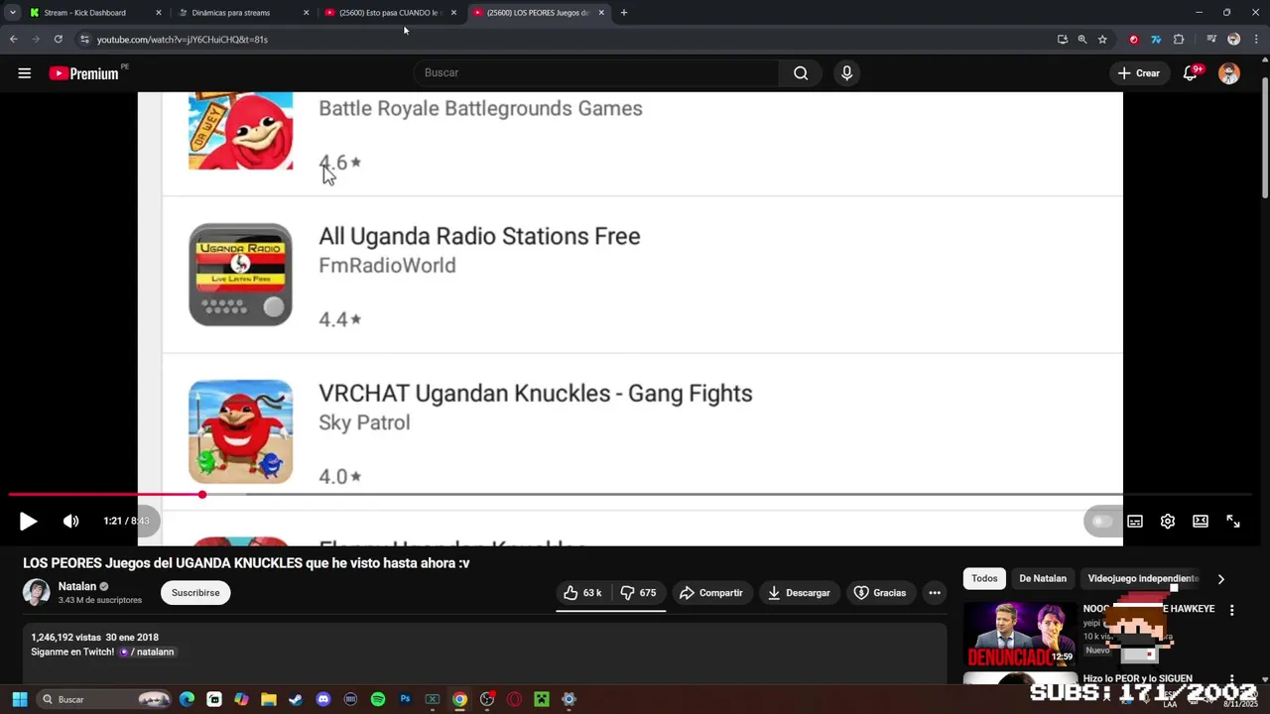Enter fullscreen video mode
Viewport: 1270px width, 714px height.
[1233, 522]
